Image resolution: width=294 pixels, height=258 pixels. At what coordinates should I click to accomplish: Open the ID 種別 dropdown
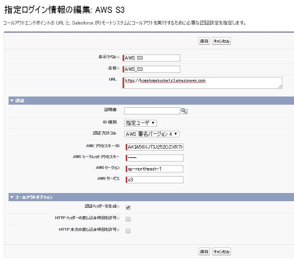coord(141,123)
